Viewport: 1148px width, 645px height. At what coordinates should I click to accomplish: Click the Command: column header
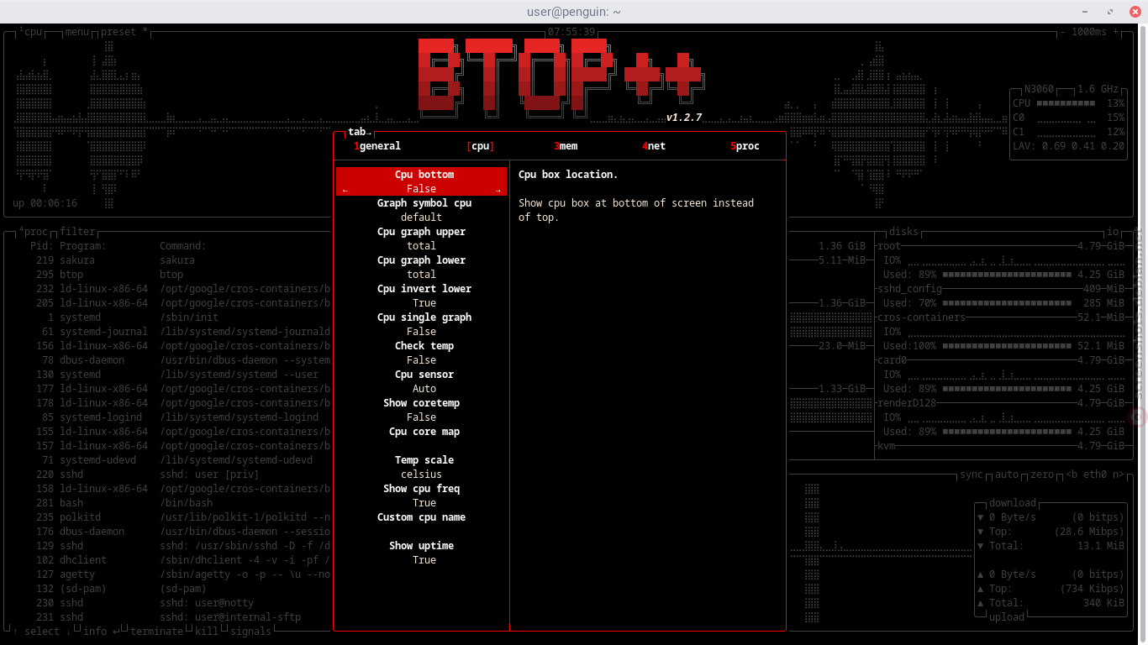pyautogui.click(x=183, y=246)
